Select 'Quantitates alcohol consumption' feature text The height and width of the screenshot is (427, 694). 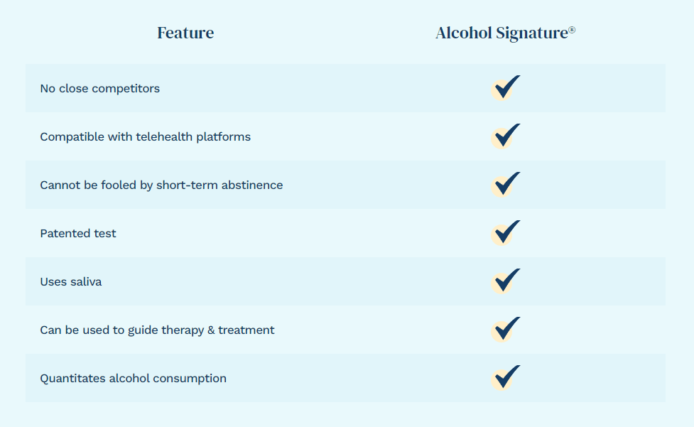(x=133, y=379)
